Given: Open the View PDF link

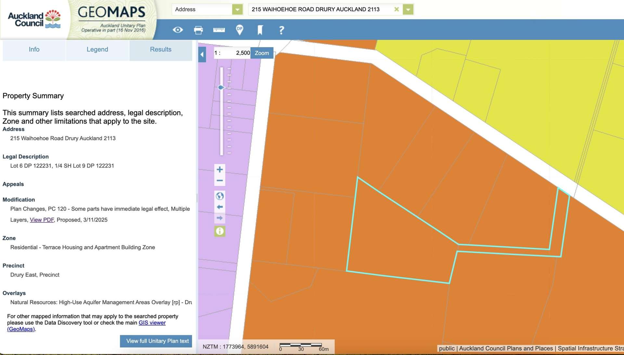Looking at the screenshot, I should click(x=42, y=220).
